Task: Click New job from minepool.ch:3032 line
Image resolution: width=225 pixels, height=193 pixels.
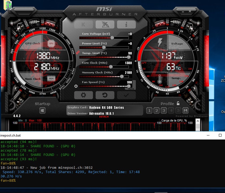Action: pyautogui.click(x=46, y=168)
